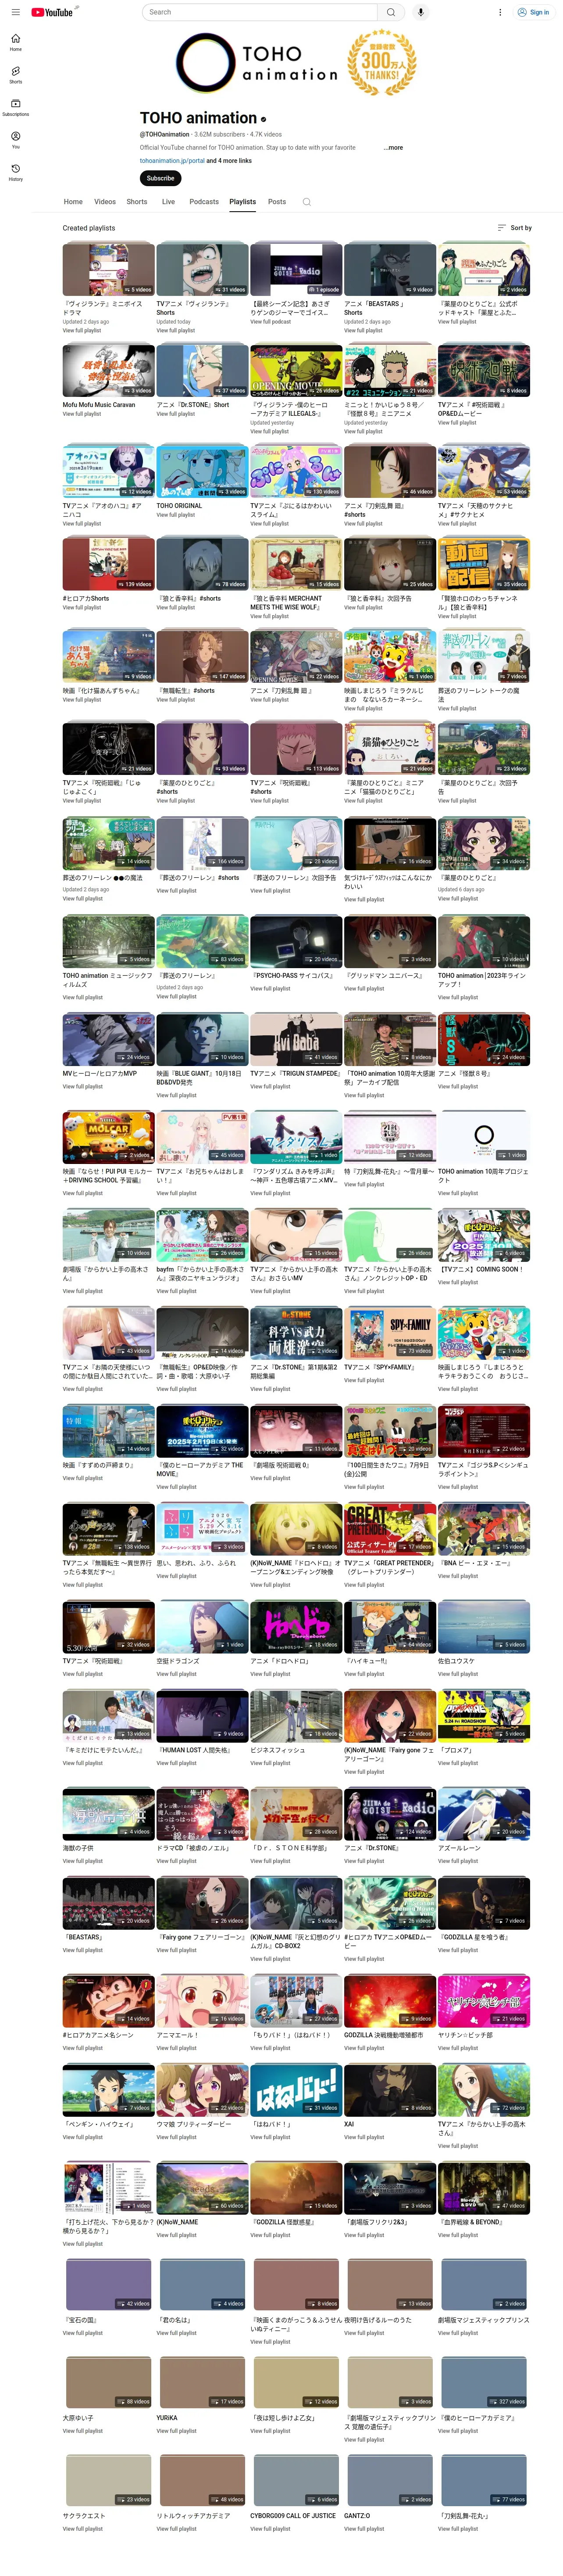563x2576 pixels.
Task: Open サクラクエスト playlist title
Action: click(84, 2515)
